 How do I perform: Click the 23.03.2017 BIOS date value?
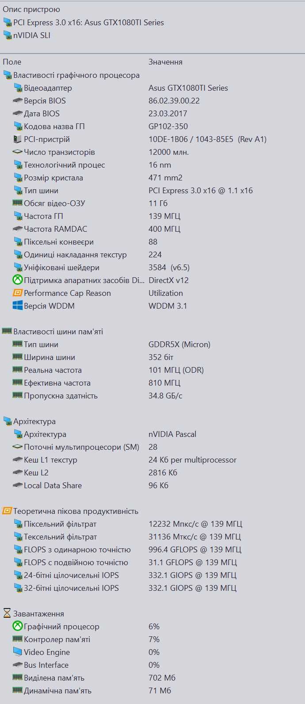168,114
